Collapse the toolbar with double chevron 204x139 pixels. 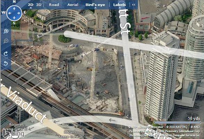pos(133,5)
